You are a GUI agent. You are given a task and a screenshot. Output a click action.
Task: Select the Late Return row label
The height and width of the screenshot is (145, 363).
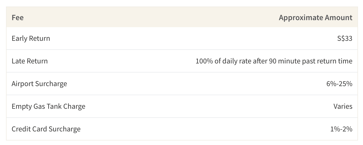point(30,61)
